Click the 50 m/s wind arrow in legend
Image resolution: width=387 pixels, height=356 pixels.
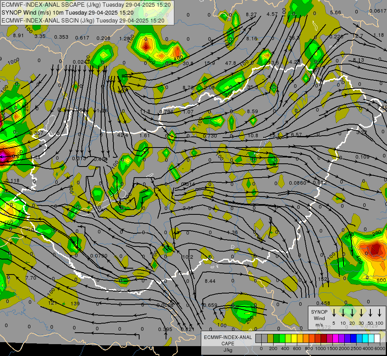tap(370, 313)
